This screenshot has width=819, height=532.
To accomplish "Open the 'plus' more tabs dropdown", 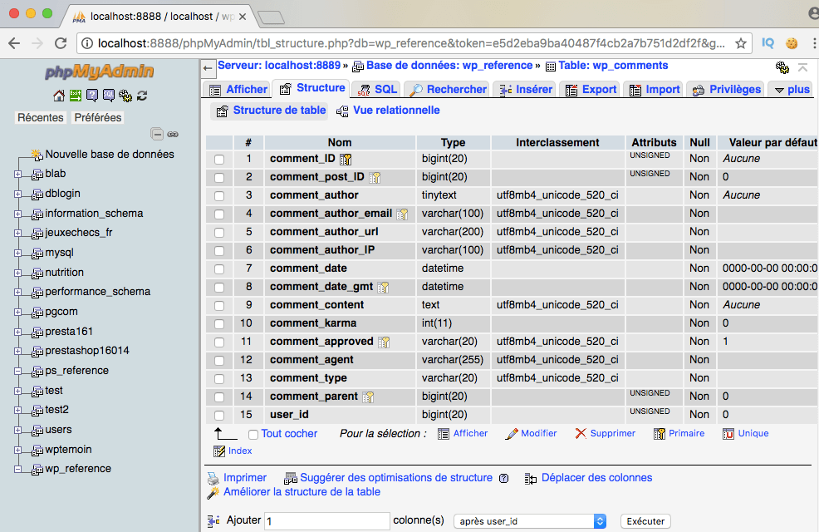I will coord(792,90).
